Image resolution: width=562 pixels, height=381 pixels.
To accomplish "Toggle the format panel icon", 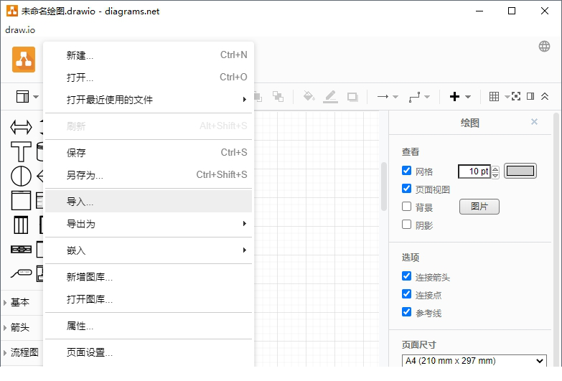I will (530, 96).
